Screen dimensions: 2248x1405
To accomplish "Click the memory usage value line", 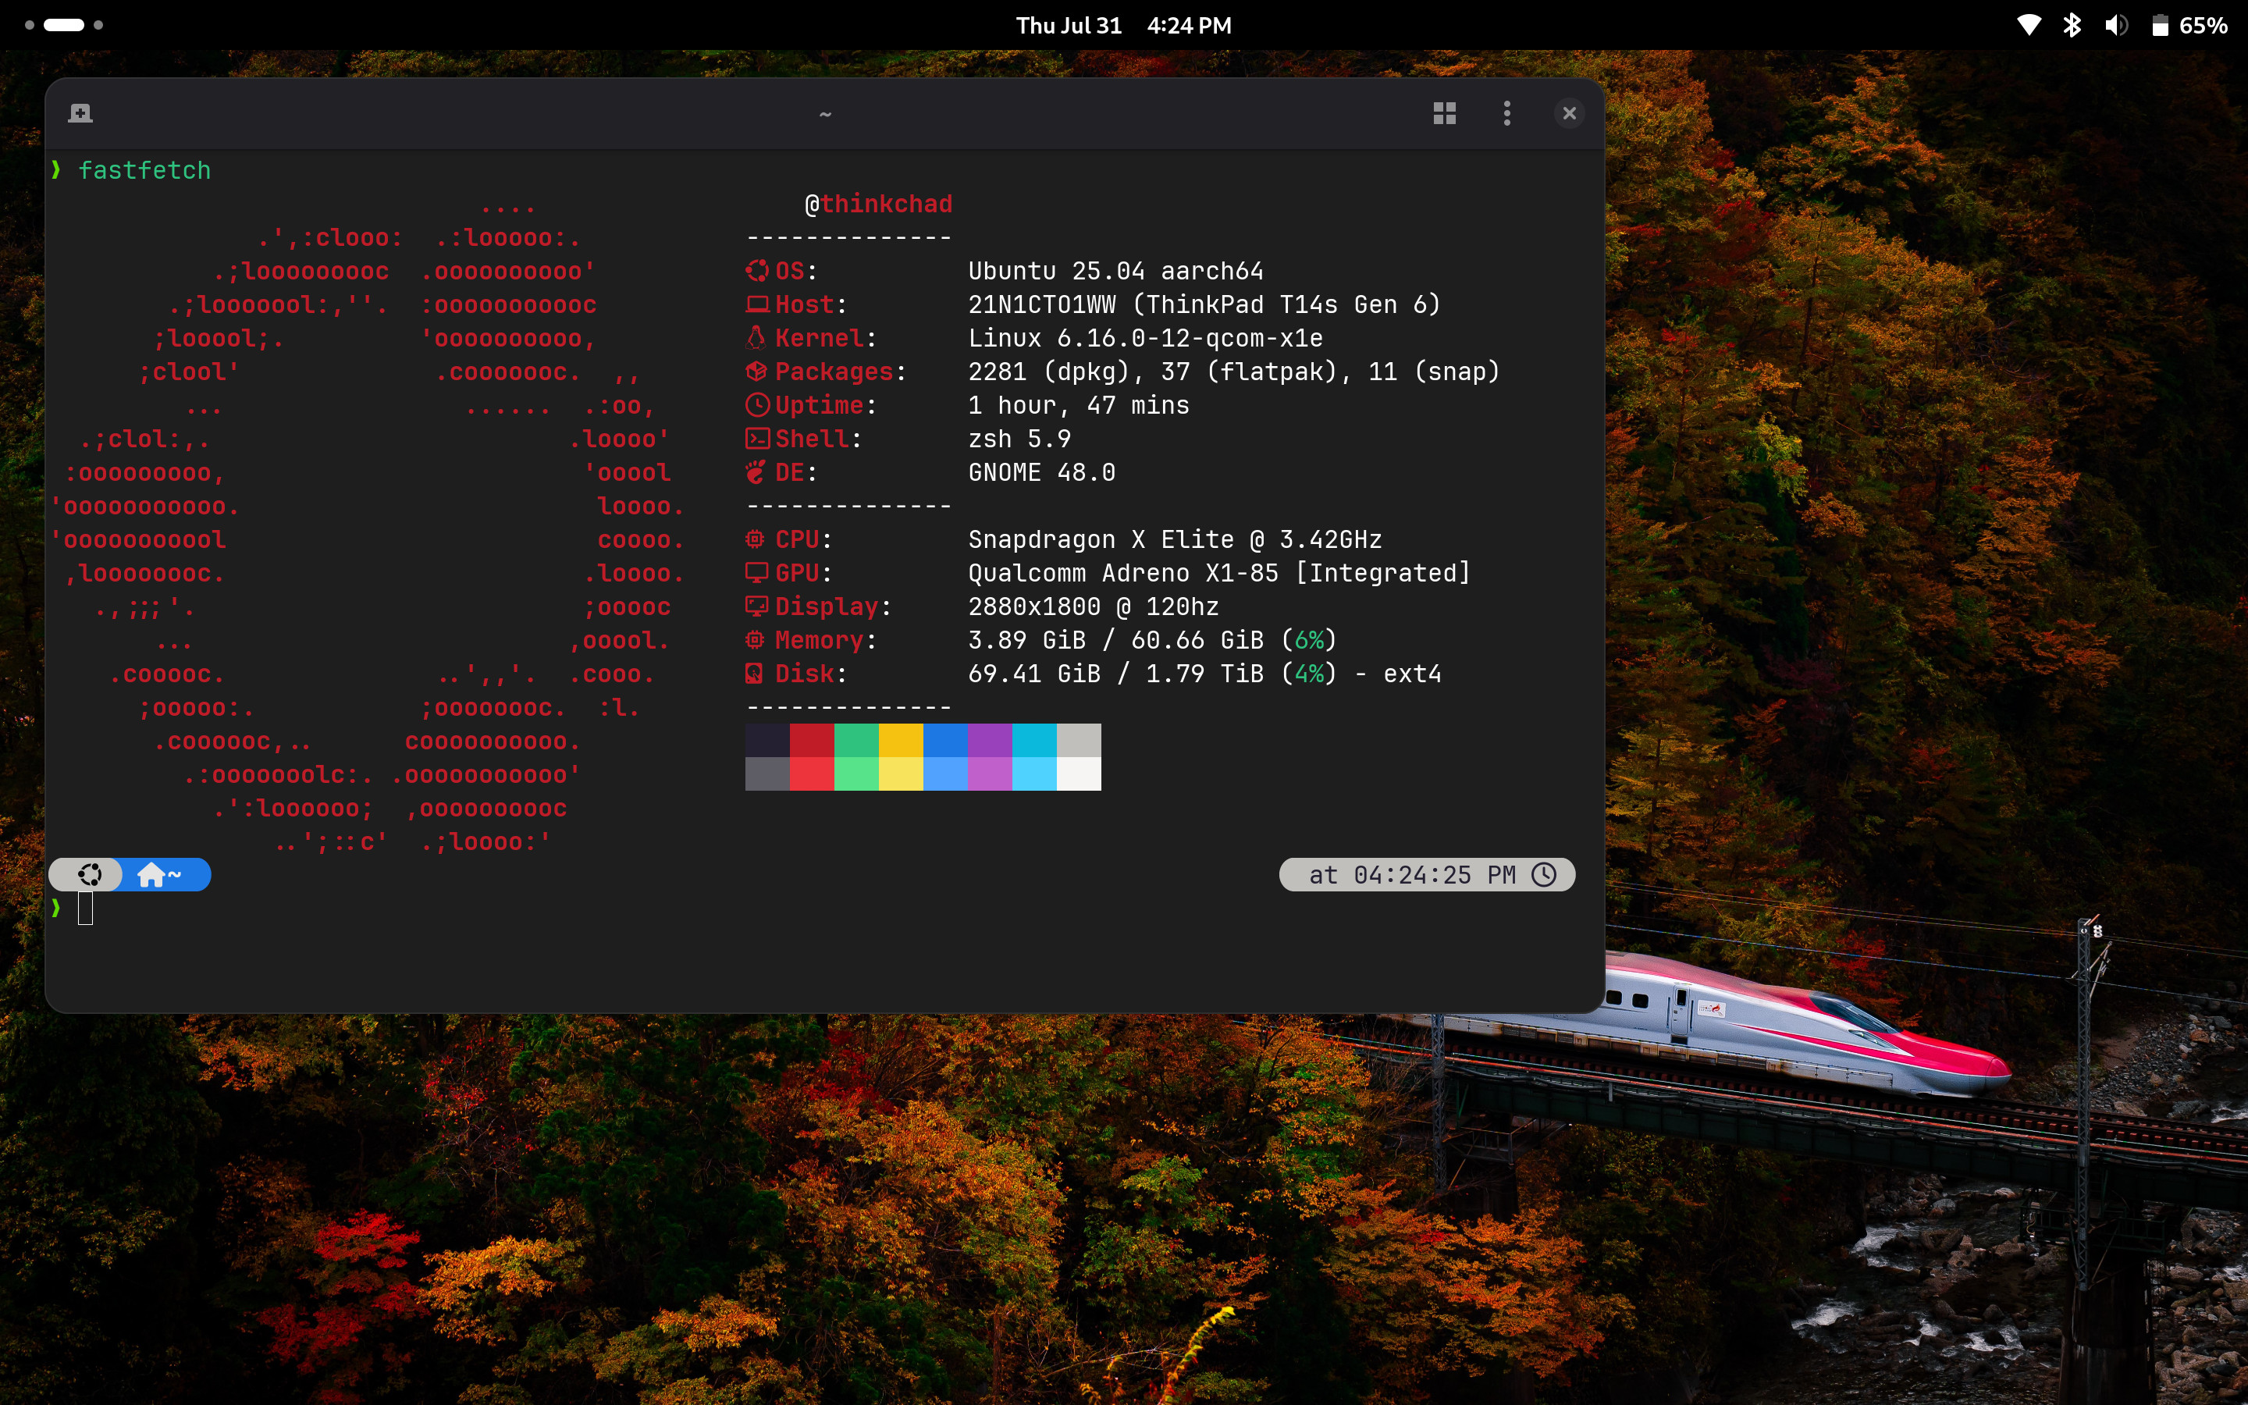I will point(1152,639).
